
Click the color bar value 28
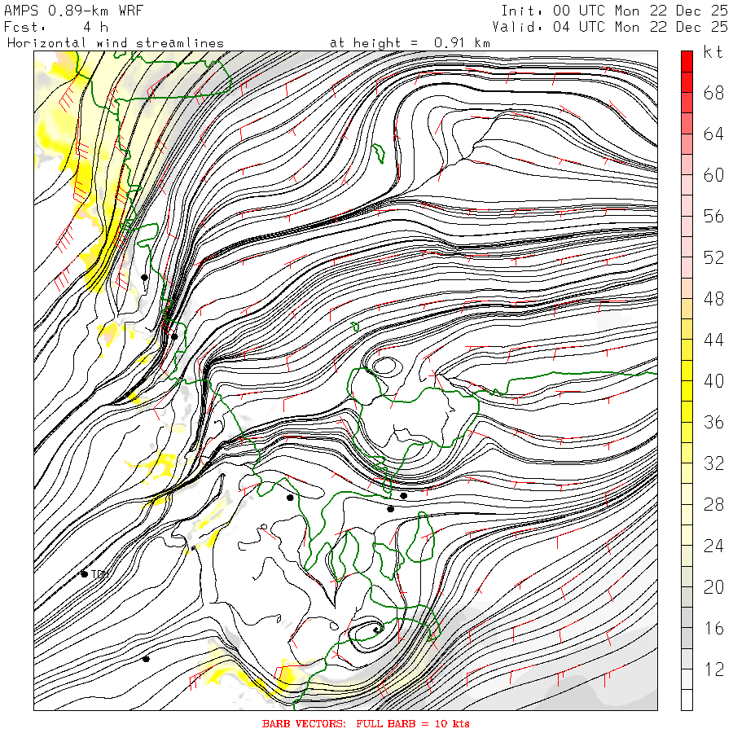tap(713, 504)
